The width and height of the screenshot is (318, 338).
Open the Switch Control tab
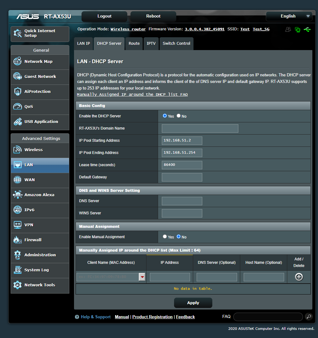[x=176, y=44]
